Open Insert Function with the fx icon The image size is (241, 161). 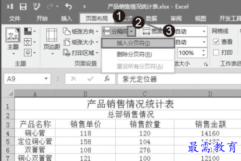click(107, 79)
